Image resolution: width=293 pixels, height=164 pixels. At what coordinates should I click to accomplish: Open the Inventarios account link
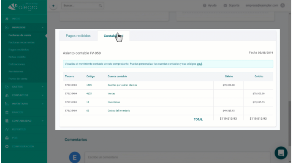click(x=114, y=102)
